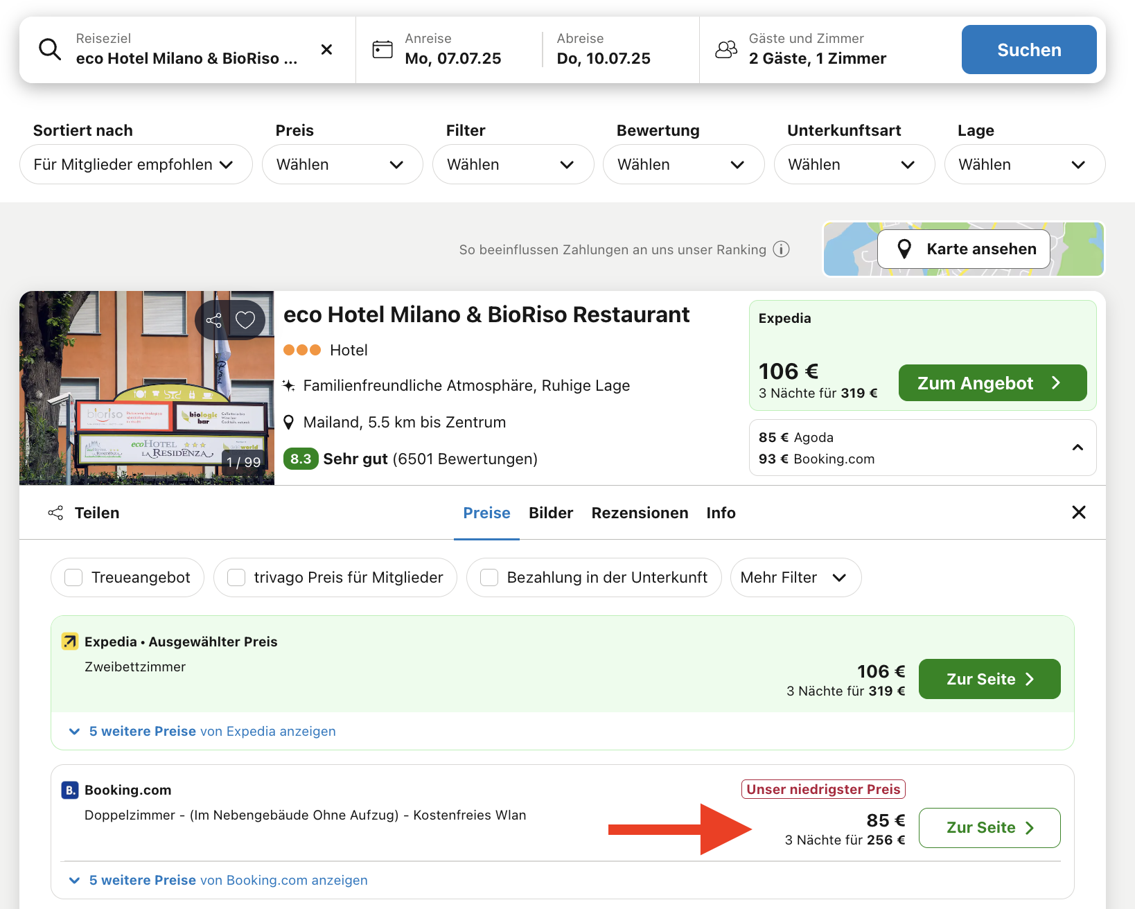Click the Unser niedrigster Preis badge
The width and height of the screenshot is (1135, 909).
[823, 789]
